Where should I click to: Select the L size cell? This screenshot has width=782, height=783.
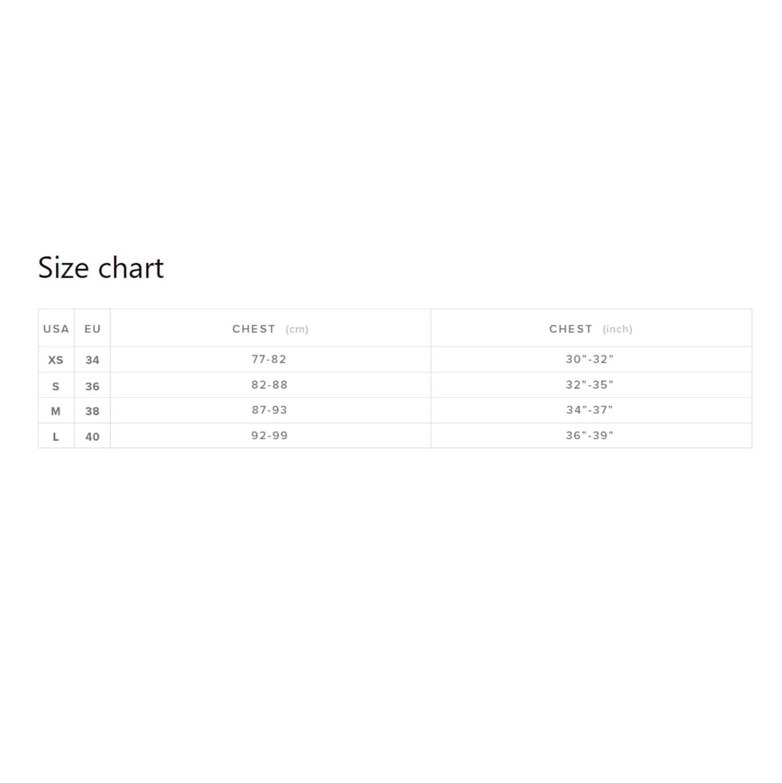(56, 436)
